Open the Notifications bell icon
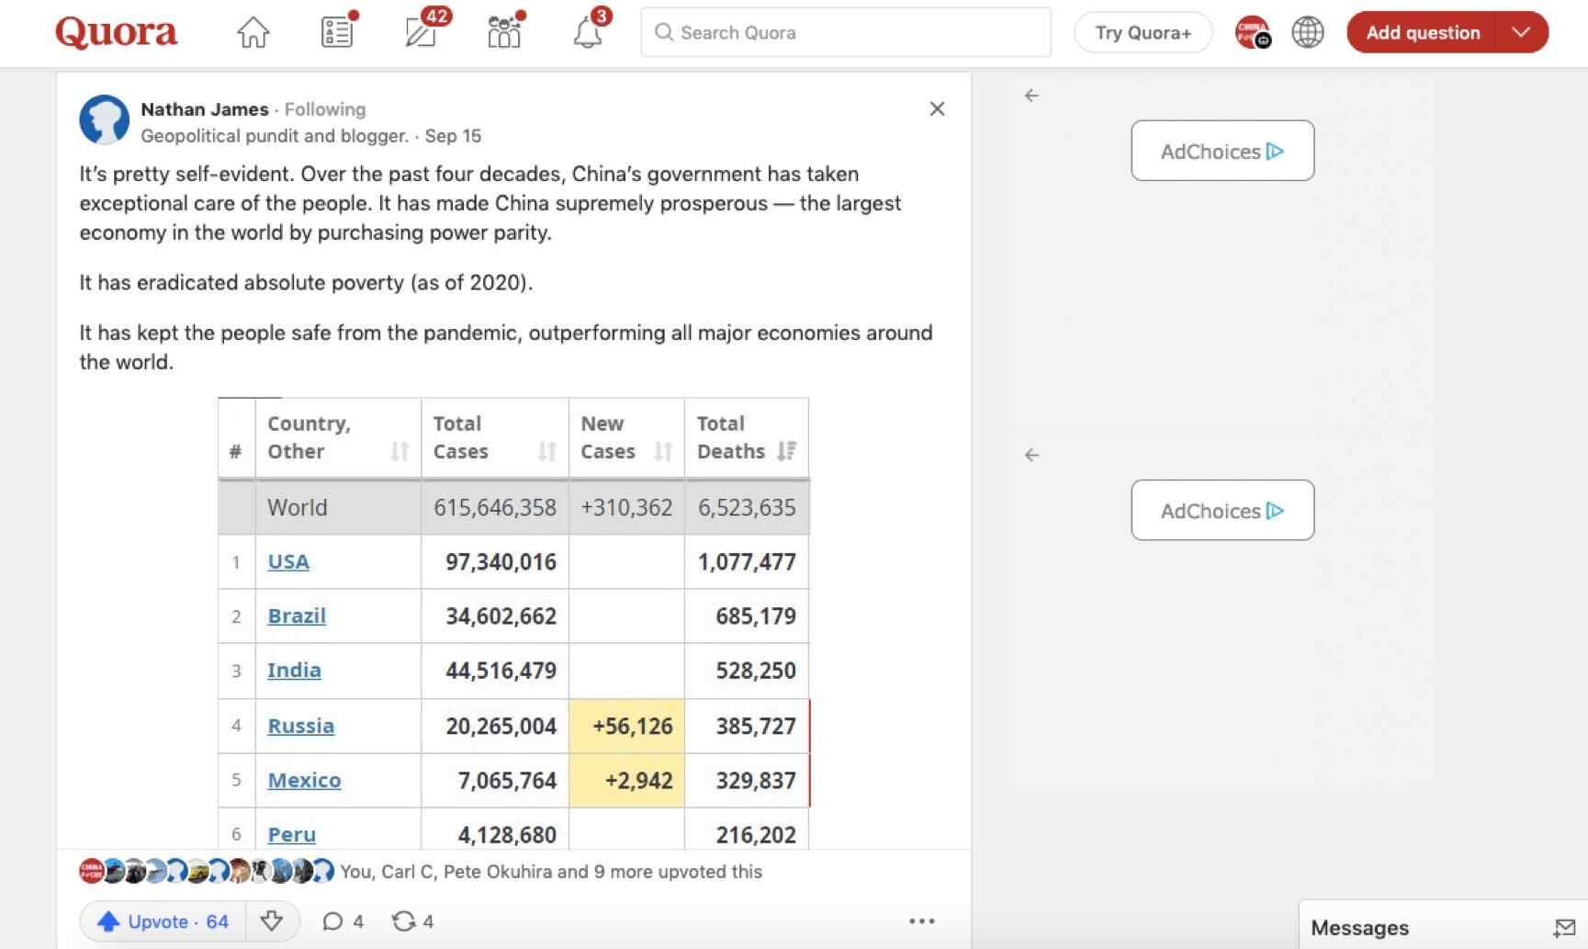 588,33
